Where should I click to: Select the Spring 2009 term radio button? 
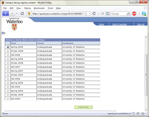pyautogui.click(x=8, y=47)
